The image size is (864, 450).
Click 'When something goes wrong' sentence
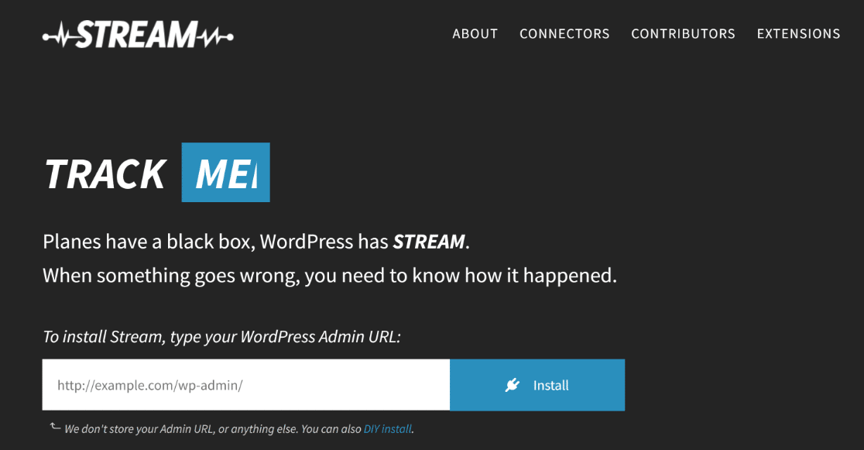point(330,275)
